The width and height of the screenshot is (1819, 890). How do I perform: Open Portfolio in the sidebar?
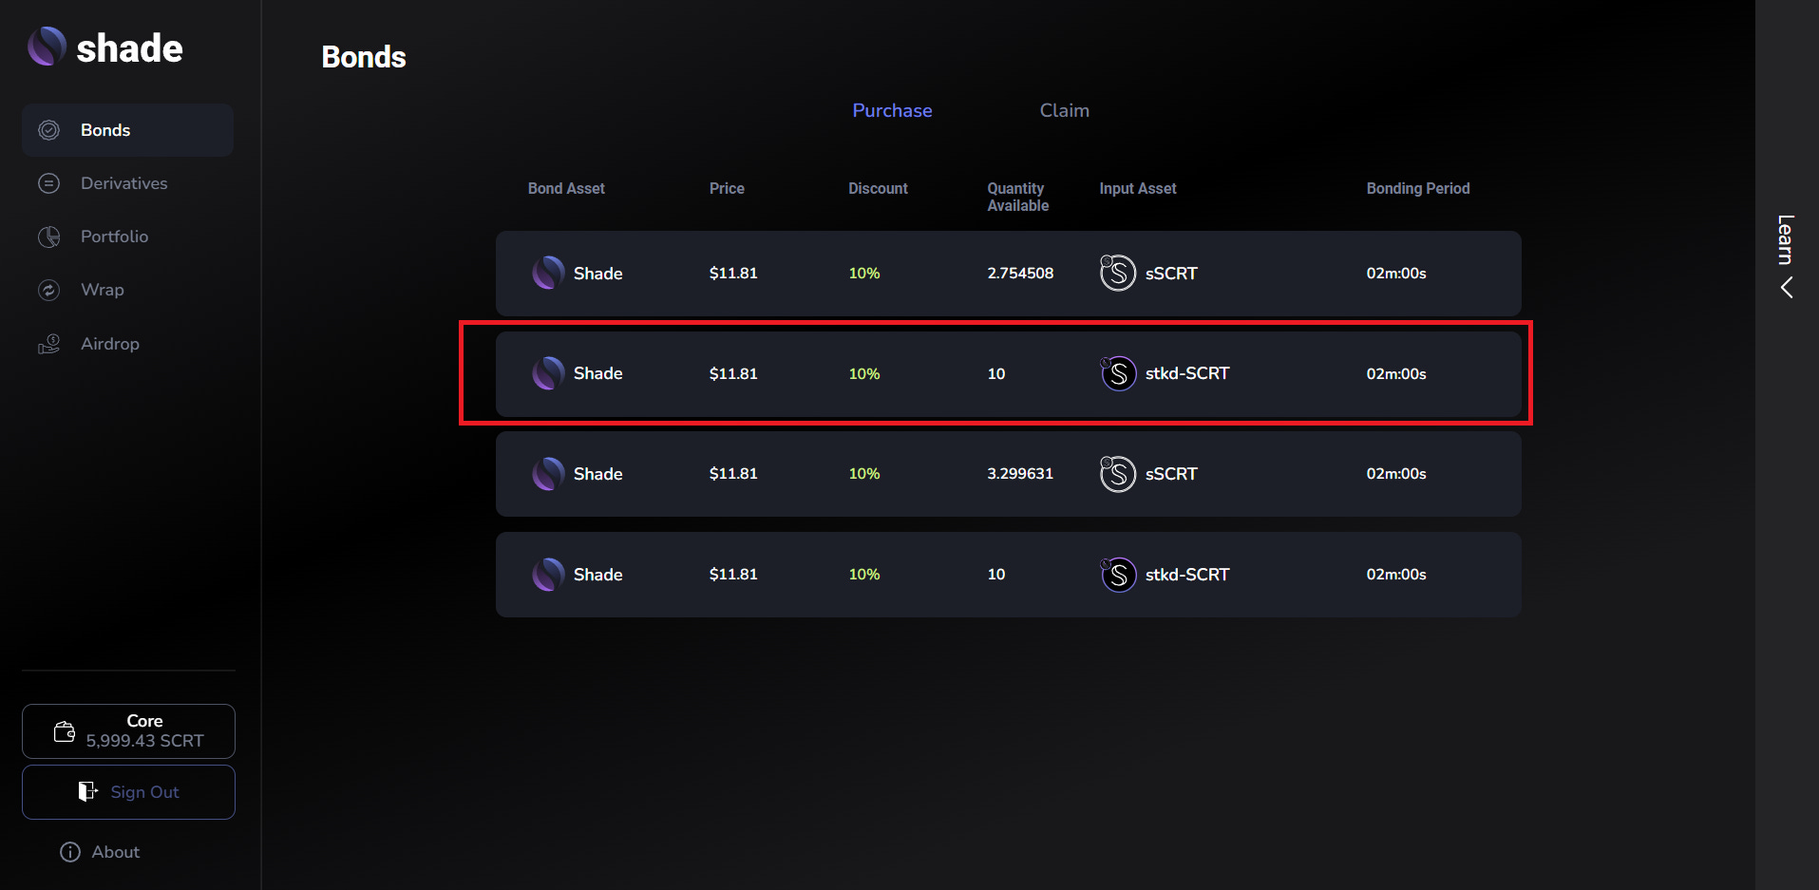[127, 237]
